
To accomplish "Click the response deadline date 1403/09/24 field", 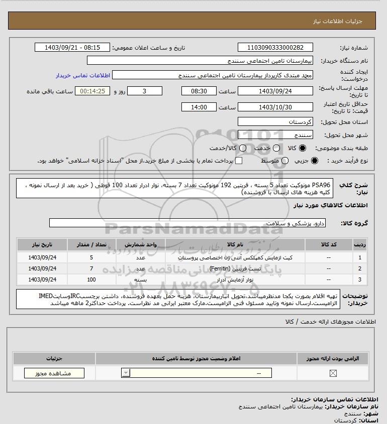I will [275, 91].
